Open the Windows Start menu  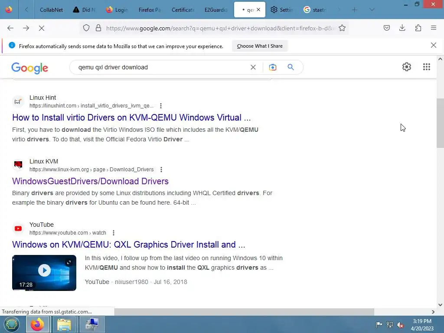[x=11, y=324]
